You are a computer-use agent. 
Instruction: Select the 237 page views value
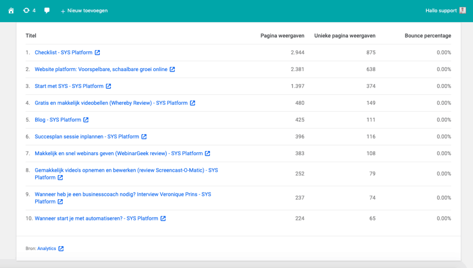(300, 198)
